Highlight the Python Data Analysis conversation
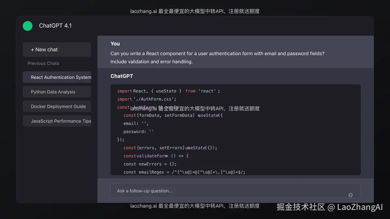Viewport: 390px width, 219px height. pyautogui.click(x=57, y=92)
